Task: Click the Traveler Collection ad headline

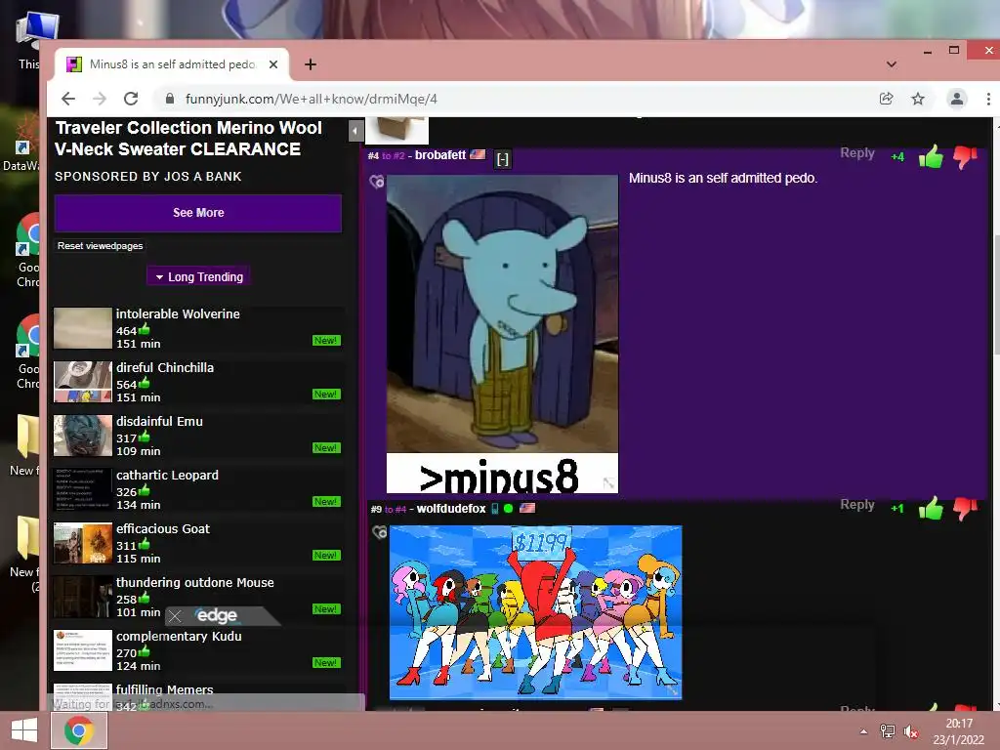Action: coord(188,139)
